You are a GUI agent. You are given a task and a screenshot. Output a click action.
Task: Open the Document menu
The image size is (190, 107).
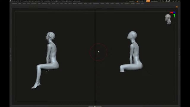[x=34, y=3]
